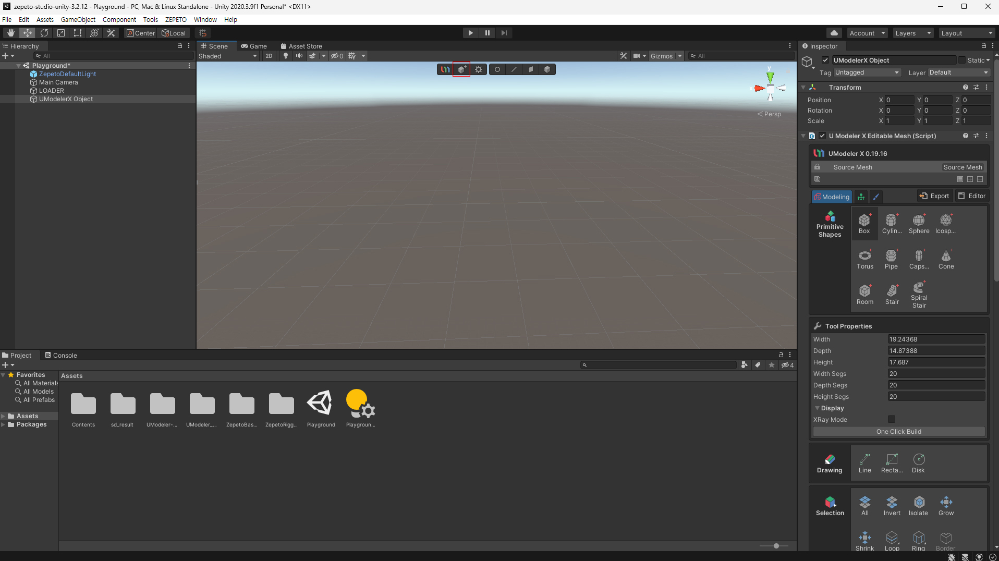
Task: Create a Capsule primitive shape
Action: coord(919,259)
